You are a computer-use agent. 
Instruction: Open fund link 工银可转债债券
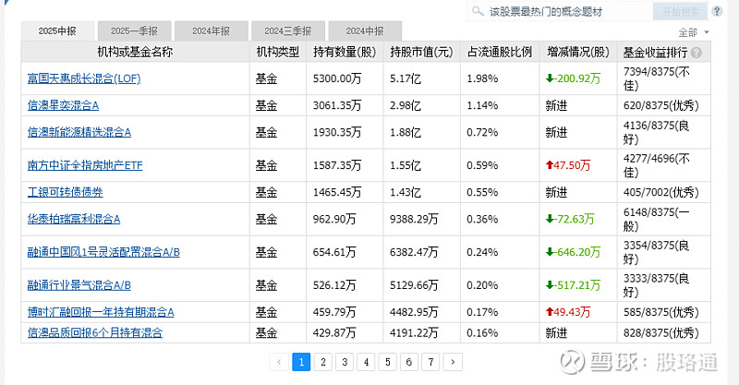point(65,192)
